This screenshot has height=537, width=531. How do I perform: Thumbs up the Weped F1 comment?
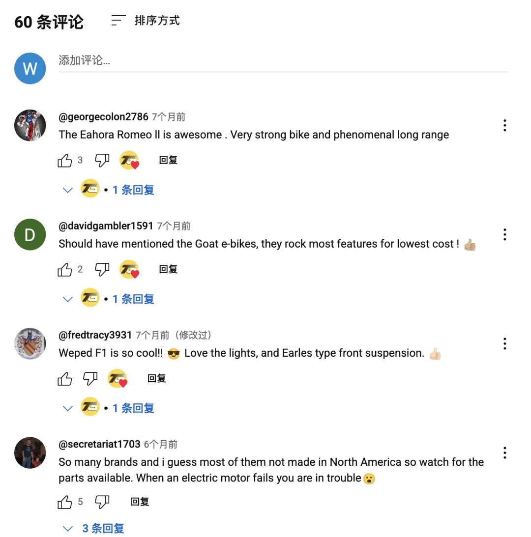pyautogui.click(x=65, y=378)
